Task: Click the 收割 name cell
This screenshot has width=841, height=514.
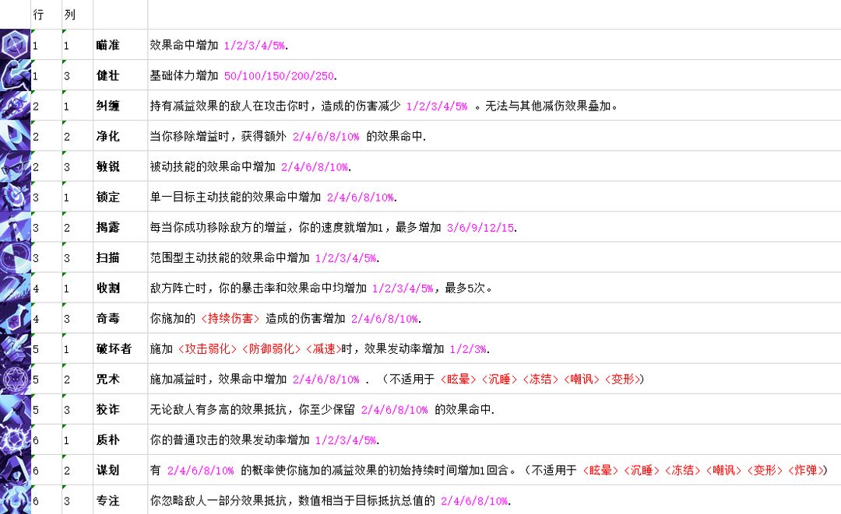Action: click(120, 288)
